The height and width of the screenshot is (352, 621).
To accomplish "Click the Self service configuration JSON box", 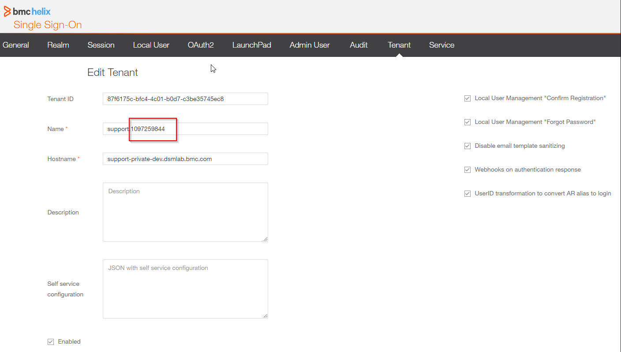I will pyautogui.click(x=185, y=289).
